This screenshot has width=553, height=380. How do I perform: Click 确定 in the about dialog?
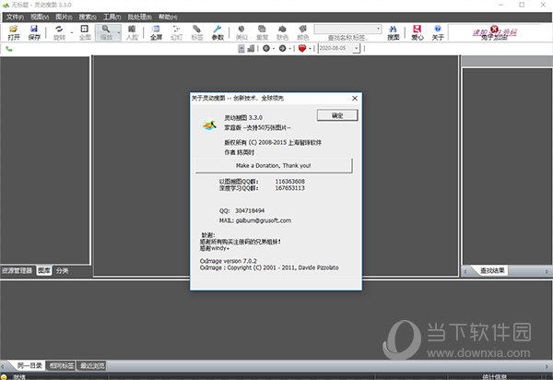337,115
